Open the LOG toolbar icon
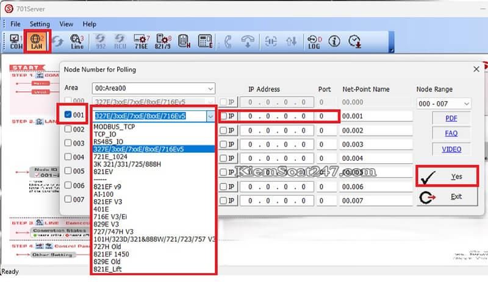488x282 pixels. pos(314,41)
